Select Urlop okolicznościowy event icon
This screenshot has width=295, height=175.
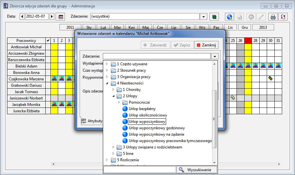pyautogui.click(x=125, y=115)
